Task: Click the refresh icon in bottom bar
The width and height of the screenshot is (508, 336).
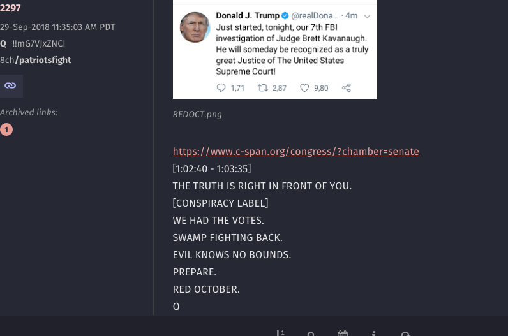Action: (x=406, y=333)
